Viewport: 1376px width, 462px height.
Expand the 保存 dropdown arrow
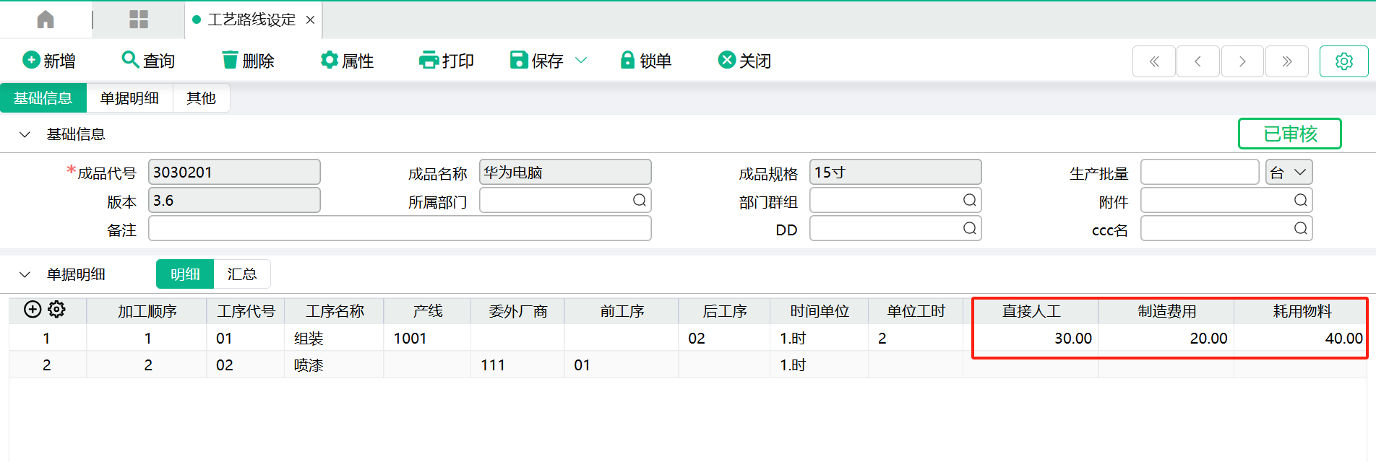pos(581,61)
